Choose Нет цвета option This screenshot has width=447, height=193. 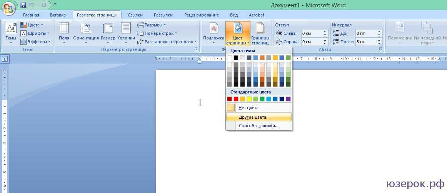coord(259,108)
